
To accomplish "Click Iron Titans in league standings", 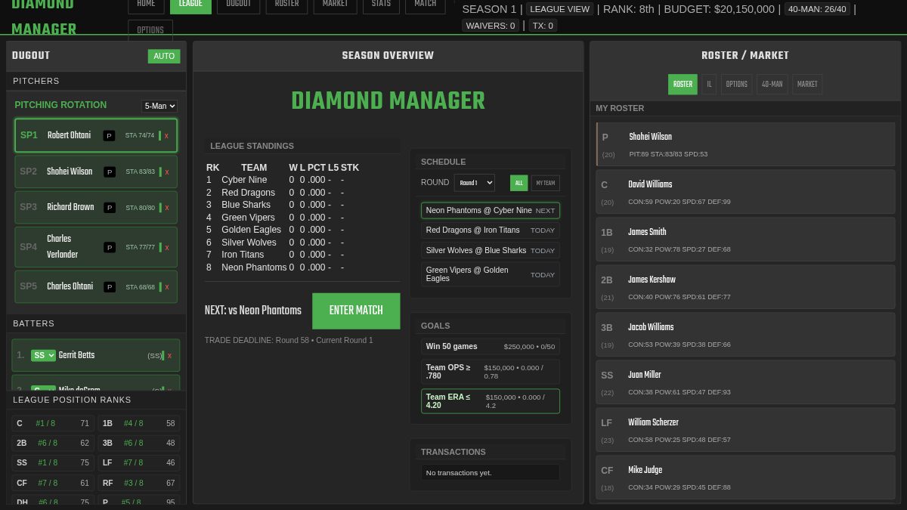I will [x=243, y=255].
